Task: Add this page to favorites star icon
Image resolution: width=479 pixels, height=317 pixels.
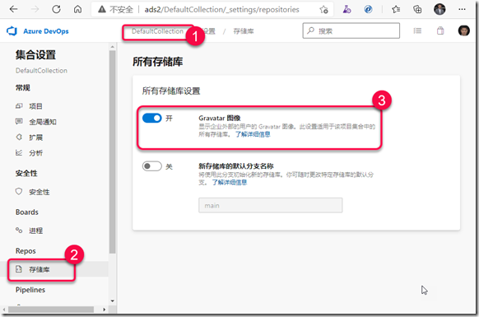Action: click(x=323, y=10)
